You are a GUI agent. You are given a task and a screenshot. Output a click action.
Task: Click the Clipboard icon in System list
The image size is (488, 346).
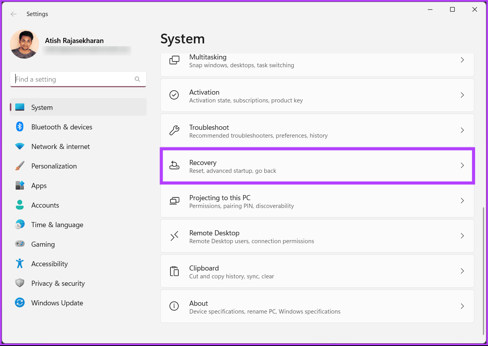(174, 271)
